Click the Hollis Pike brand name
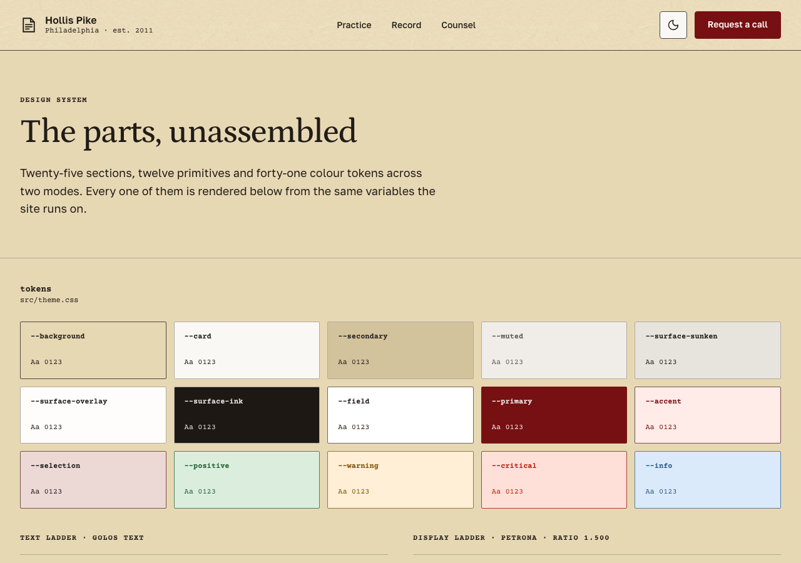Image resolution: width=801 pixels, height=563 pixels. click(71, 20)
